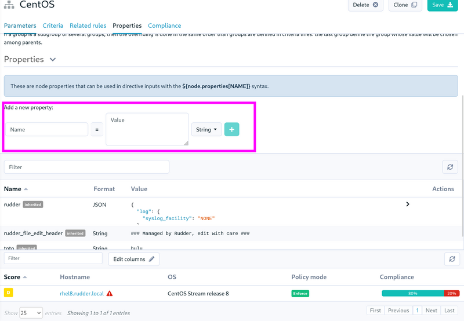Viewport: 464px width, 321px height.
Task: Sort properties by Name column
Action: (x=16, y=189)
